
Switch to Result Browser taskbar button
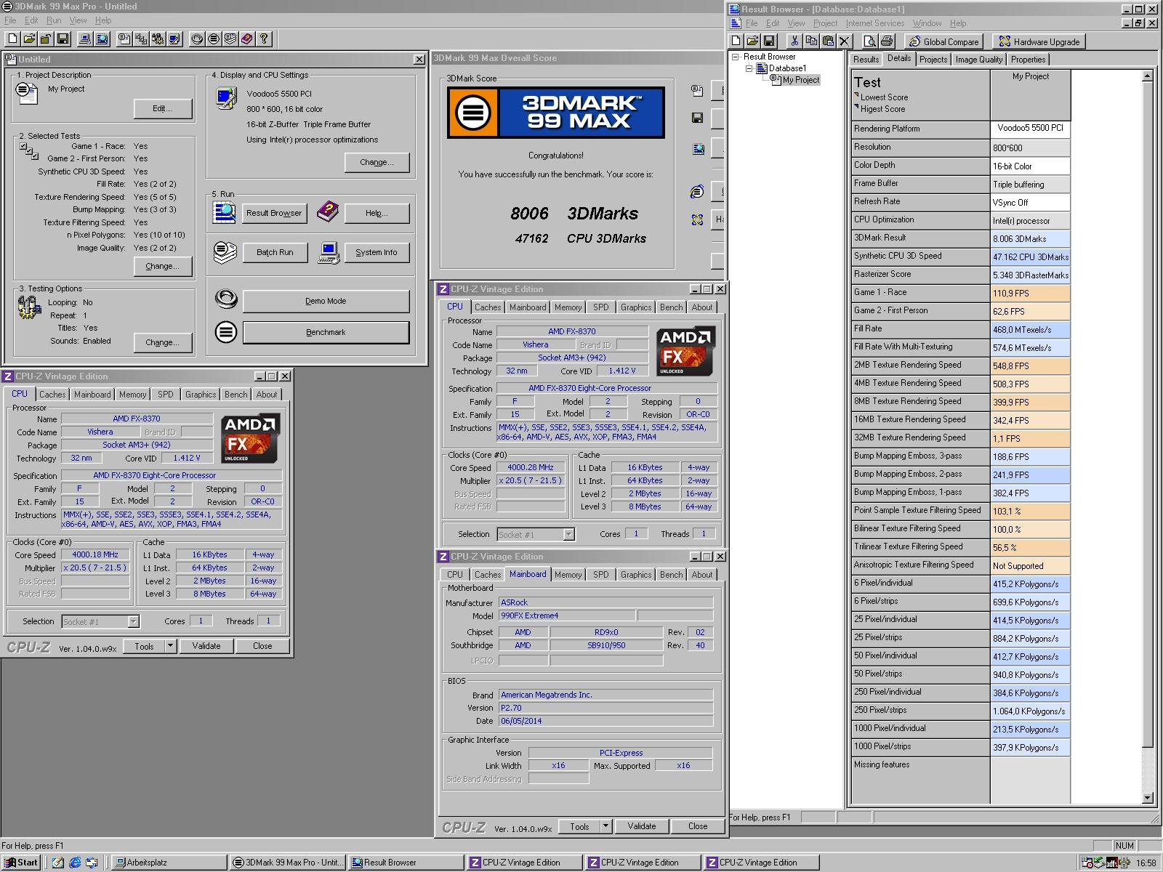click(406, 863)
